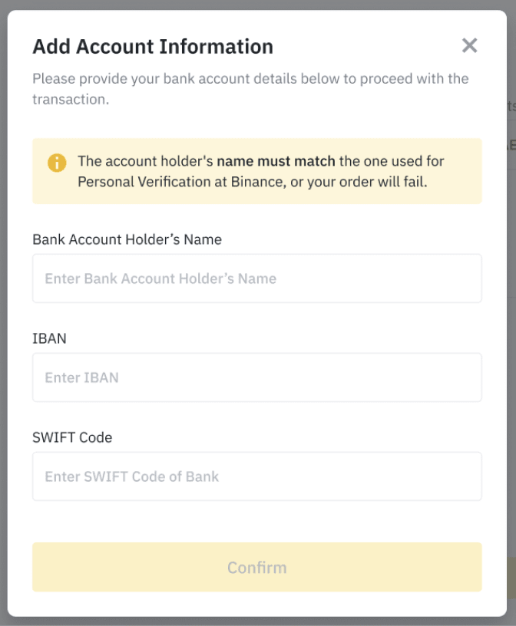Click the yellow info icon in notice
Image resolution: width=516 pixels, height=626 pixels.
tap(57, 163)
